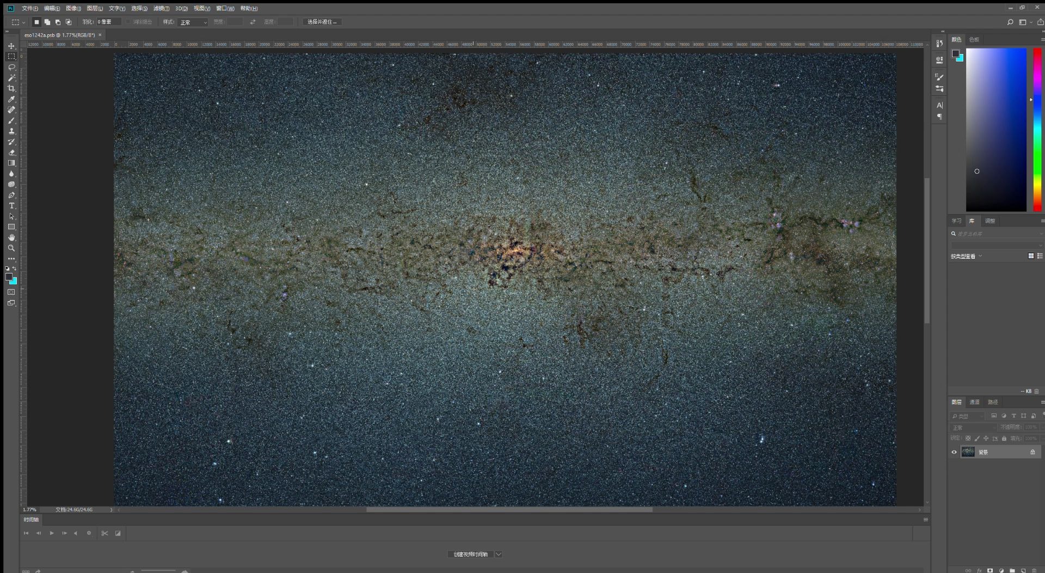Select the Path Selection tool
The image size is (1045, 573).
[x=11, y=216]
